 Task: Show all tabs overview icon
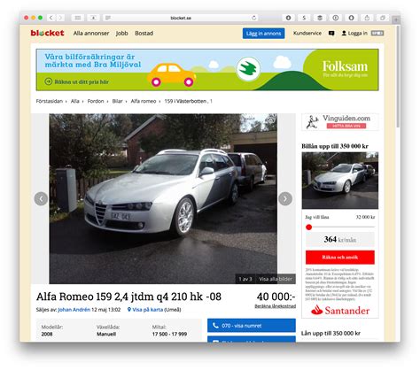click(x=383, y=18)
